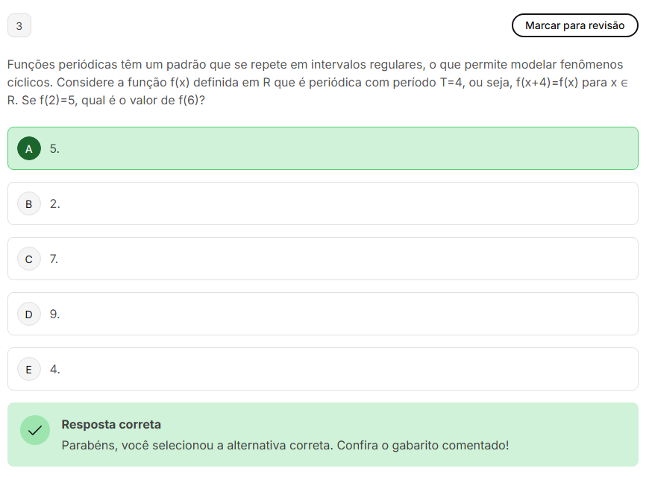Click "Confira o gabarito comentado!" text
Screen dimensions: 652x477
click(x=423, y=446)
